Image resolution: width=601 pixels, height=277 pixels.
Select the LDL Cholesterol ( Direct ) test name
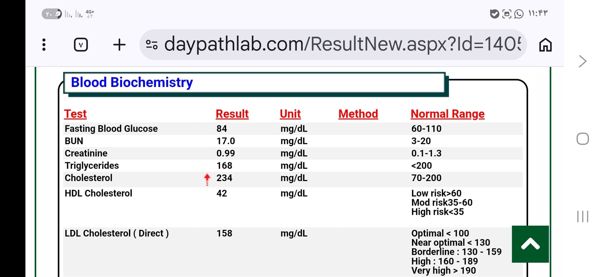(117, 234)
